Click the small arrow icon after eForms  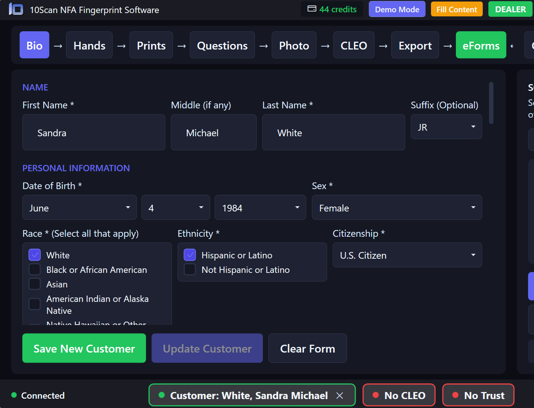[x=512, y=46]
